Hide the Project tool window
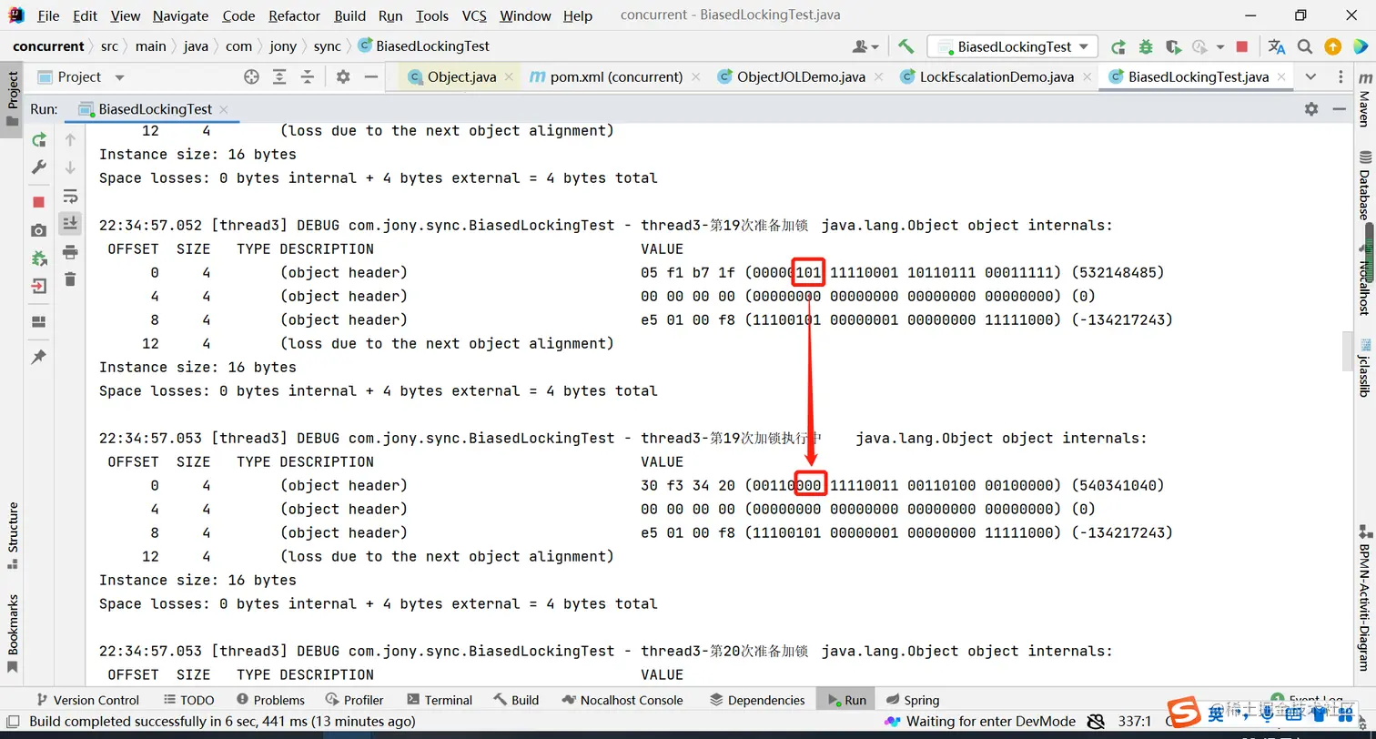The width and height of the screenshot is (1376, 739). (x=370, y=77)
